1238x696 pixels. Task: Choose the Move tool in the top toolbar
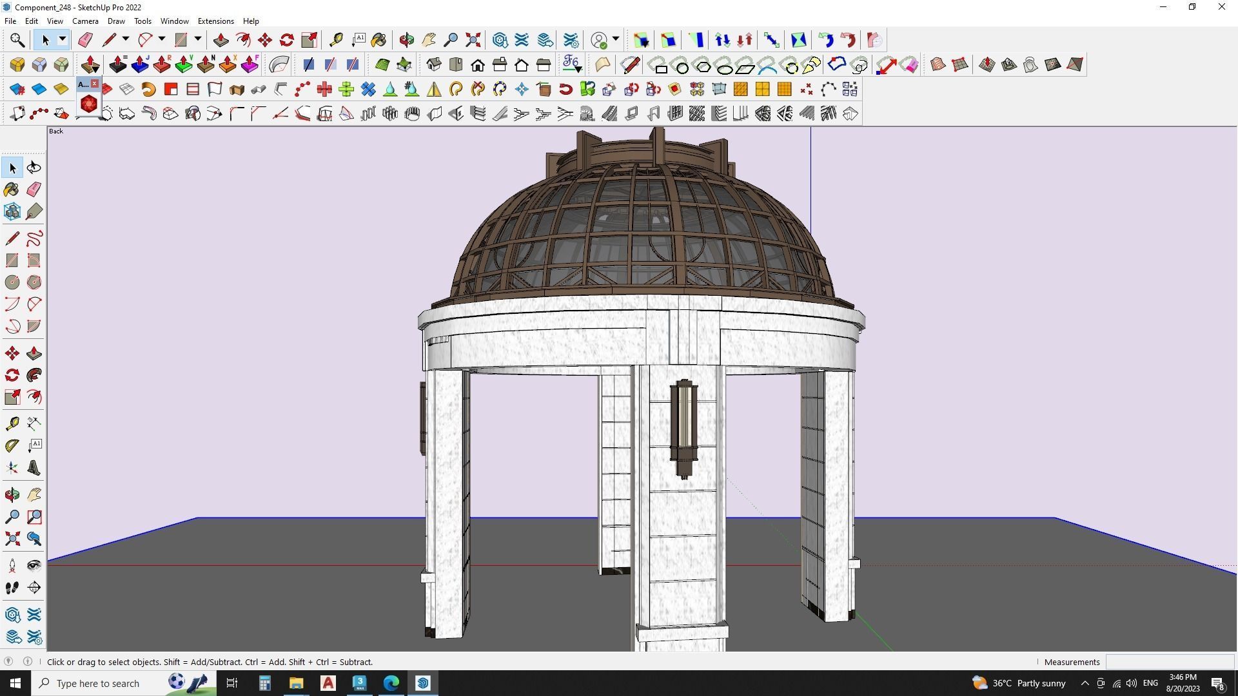tap(265, 40)
